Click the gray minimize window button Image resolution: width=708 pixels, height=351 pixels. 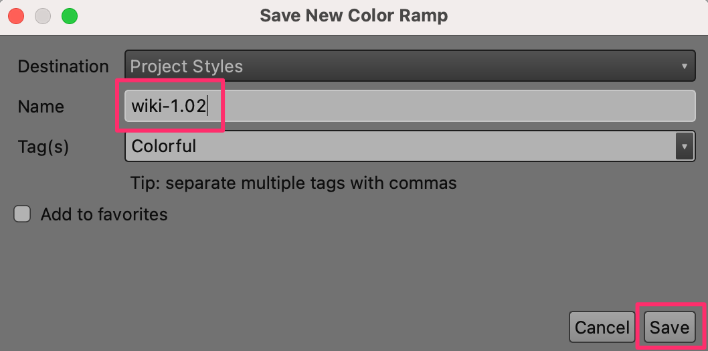point(43,15)
